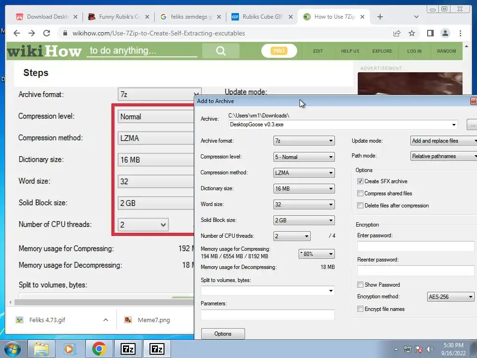Open Update mode Add and replace files dropdown
Image resolution: width=477 pixels, height=358 pixels.
click(x=443, y=141)
